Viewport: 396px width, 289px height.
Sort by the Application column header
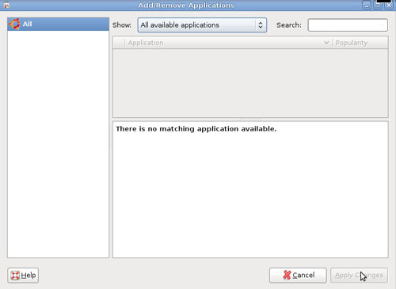pyautogui.click(x=228, y=43)
